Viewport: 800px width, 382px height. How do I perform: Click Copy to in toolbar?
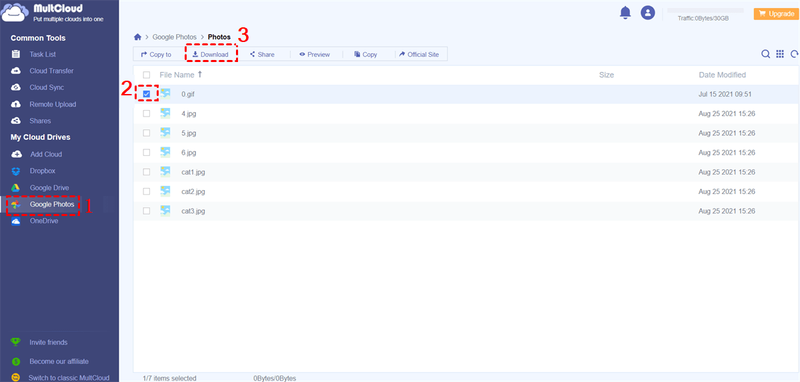(156, 55)
